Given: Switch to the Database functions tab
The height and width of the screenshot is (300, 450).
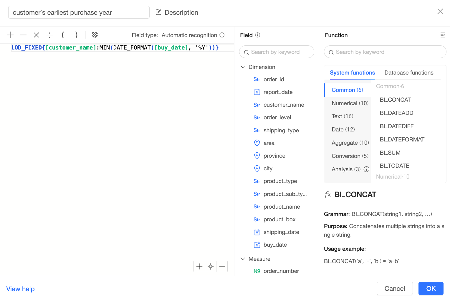Looking at the screenshot, I should [409, 73].
